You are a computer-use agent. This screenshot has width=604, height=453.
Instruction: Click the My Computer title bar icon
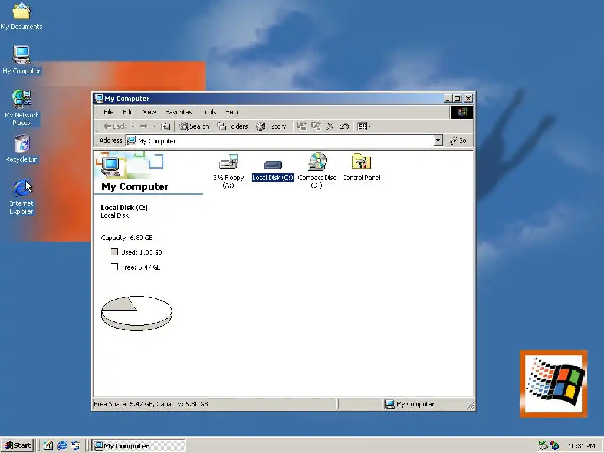coord(99,99)
